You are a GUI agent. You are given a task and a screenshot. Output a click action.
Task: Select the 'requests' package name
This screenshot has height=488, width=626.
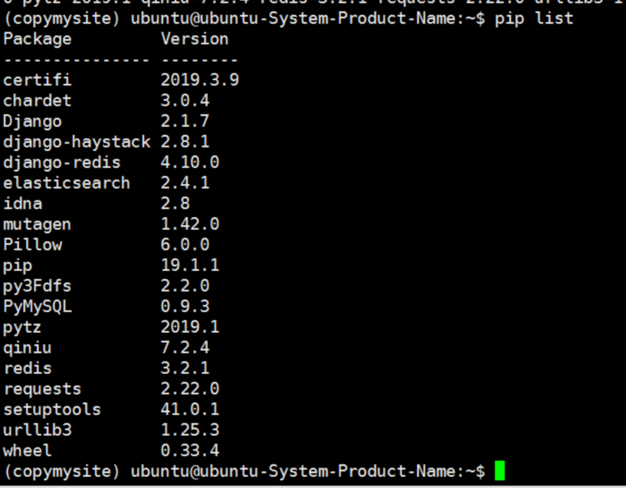click(x=42, y=390)
